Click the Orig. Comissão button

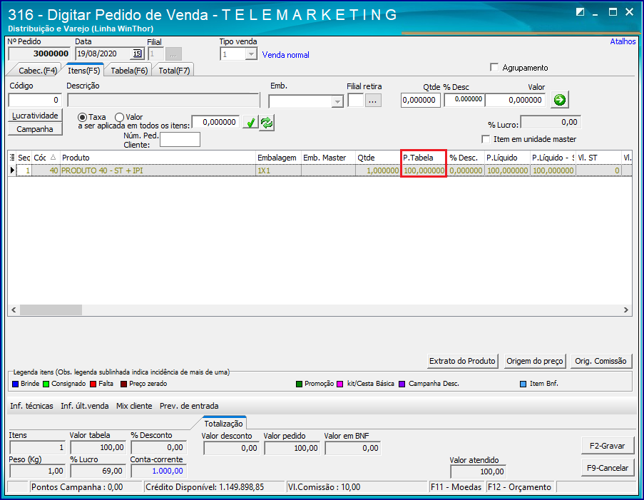600,361
